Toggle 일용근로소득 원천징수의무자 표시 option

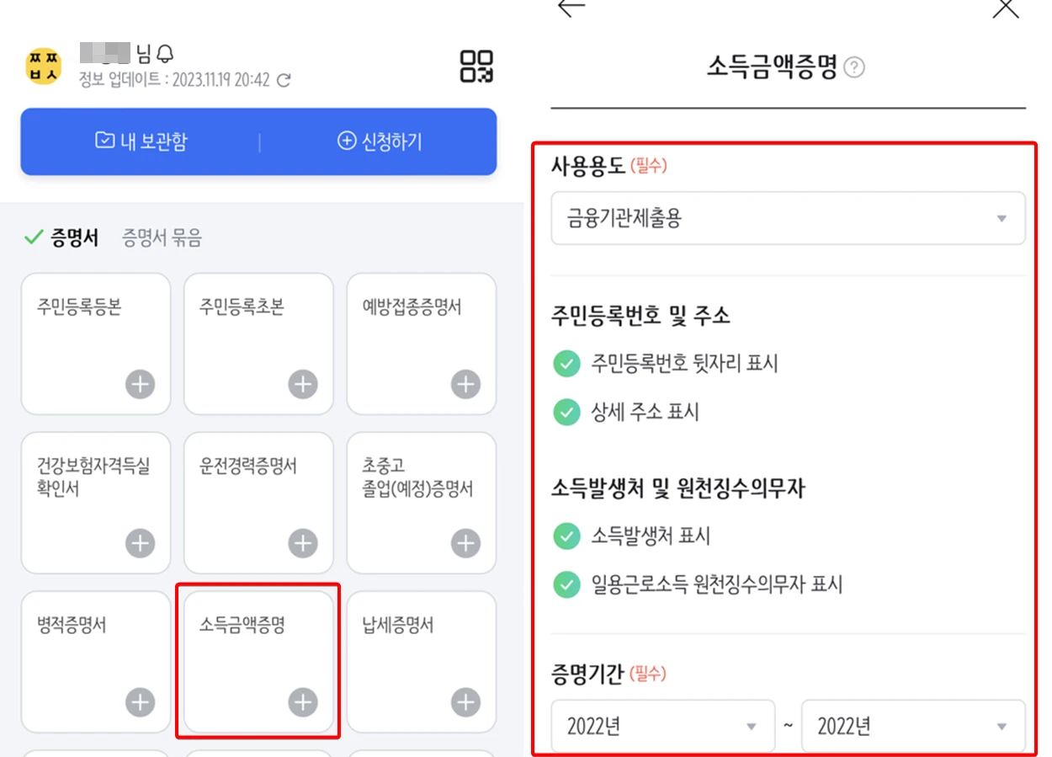566,584
